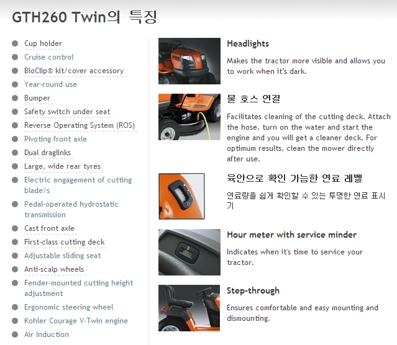Open Safety switch under seat link
Viewport: 397px width, 345px height.
[x=67, y=112]
